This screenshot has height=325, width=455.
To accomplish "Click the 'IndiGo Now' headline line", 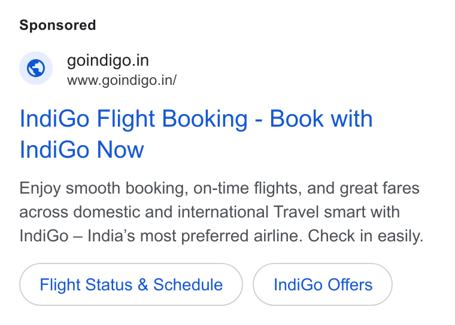I will coord(82,149).
